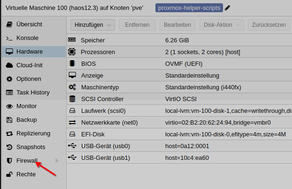This screenshot has height=189, width=292.
Task: Click the Zurücksetzen button
Action: click(x=269, y=25)
